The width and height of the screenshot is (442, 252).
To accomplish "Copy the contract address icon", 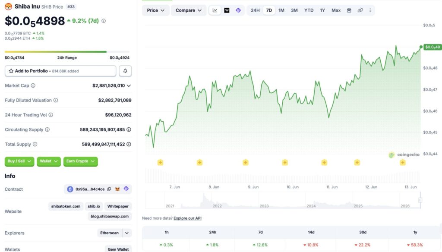I will 109,189.
